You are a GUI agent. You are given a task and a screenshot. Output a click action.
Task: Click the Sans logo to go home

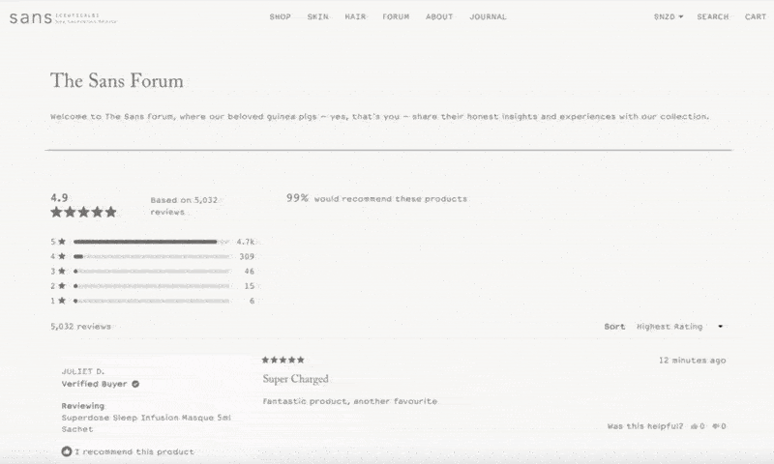63,17
